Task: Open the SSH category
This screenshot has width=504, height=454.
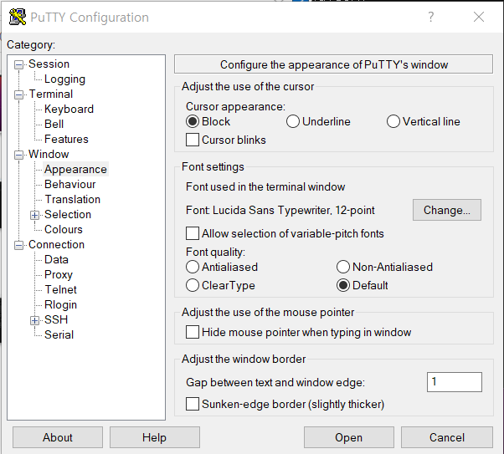Action: [x=56, y=319]
